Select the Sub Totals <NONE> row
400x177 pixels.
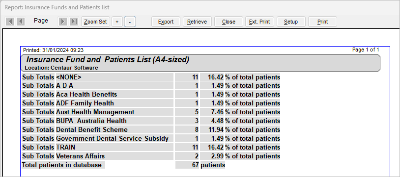click(151, 77)
